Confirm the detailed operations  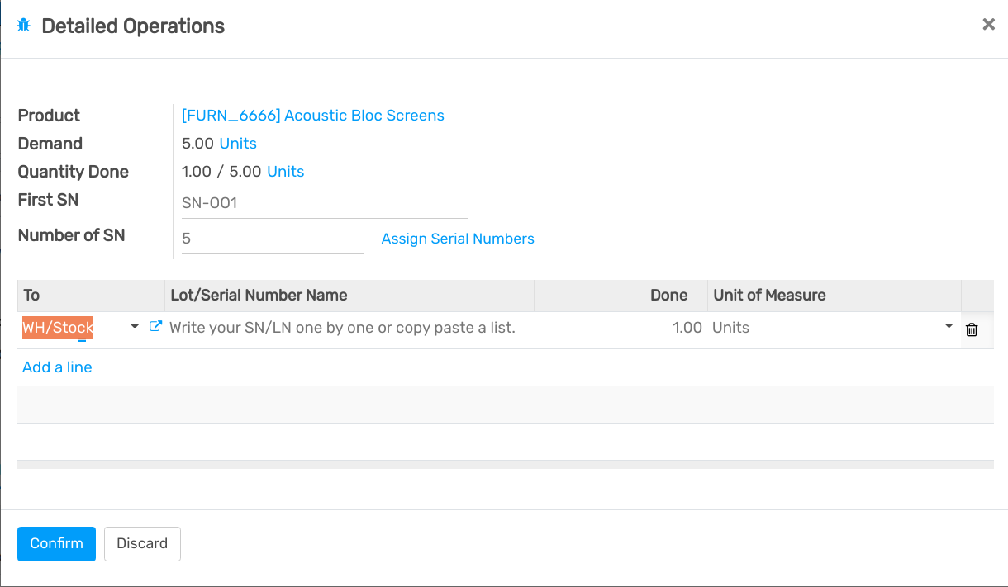coord(56,543)
